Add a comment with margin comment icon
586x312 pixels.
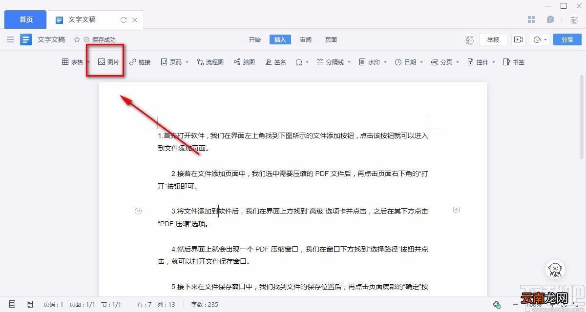point(457,210)
